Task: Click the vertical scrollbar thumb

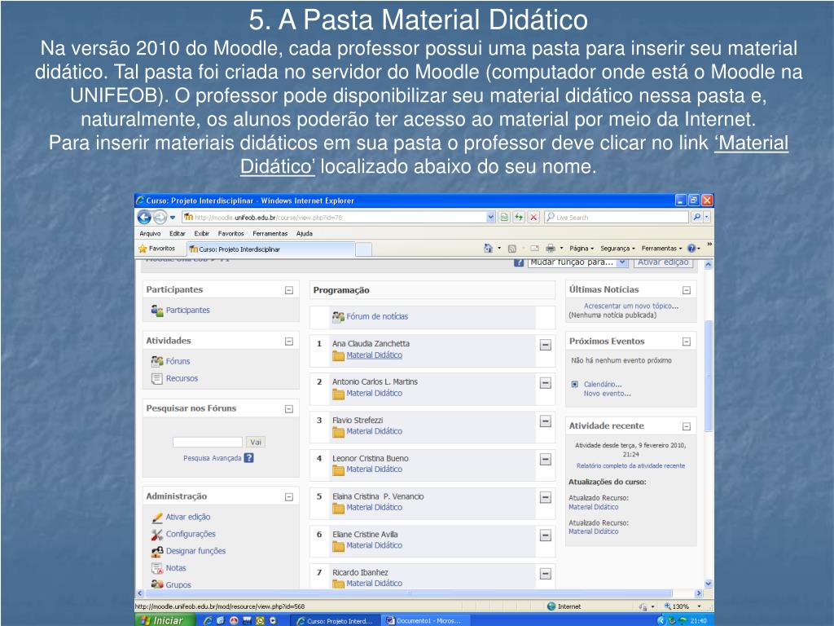Action: pyautogui.click(x=708, y=376)
